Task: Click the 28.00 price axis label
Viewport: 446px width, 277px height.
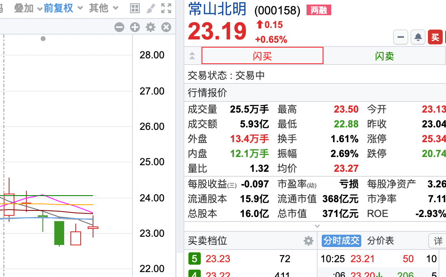Action: [152, 55]
